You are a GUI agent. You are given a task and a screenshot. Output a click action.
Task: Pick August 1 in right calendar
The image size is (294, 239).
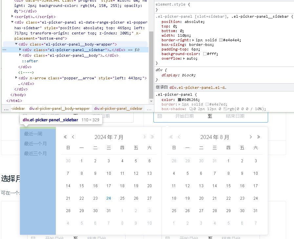click(228, 161)
